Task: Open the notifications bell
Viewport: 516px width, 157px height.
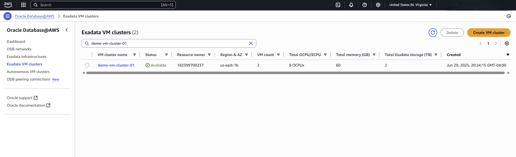Action: [351, 5]
